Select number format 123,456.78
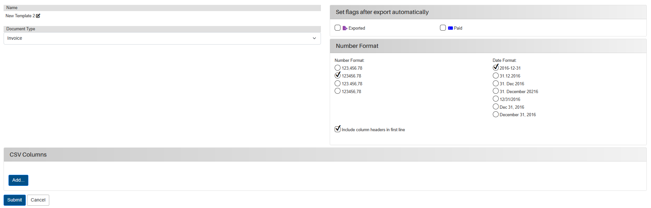 click(338, 68)
